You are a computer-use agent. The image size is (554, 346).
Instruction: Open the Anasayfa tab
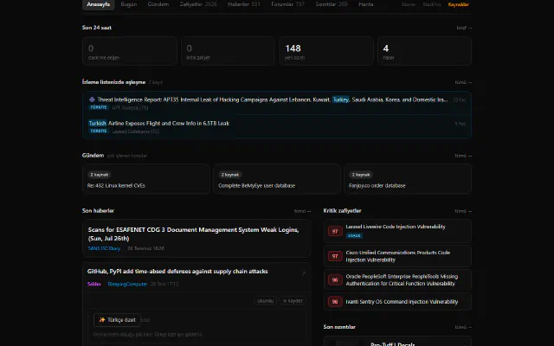[x=98, y=4]
